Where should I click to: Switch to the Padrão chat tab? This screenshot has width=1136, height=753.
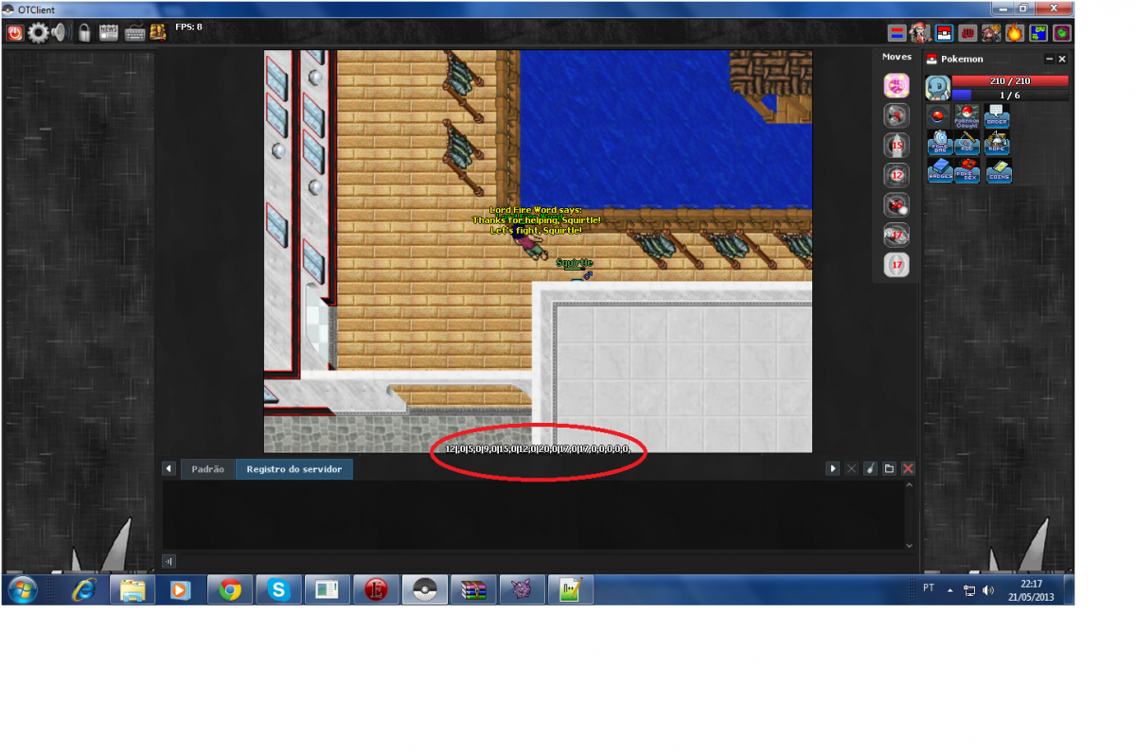click(207, 469)
